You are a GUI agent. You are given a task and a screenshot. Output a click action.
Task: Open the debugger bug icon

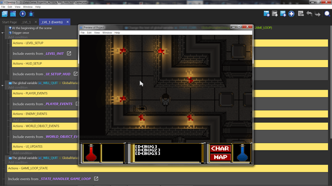[31, 14]
